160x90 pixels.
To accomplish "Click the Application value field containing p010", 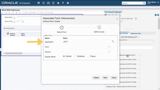I will [87, 42].
